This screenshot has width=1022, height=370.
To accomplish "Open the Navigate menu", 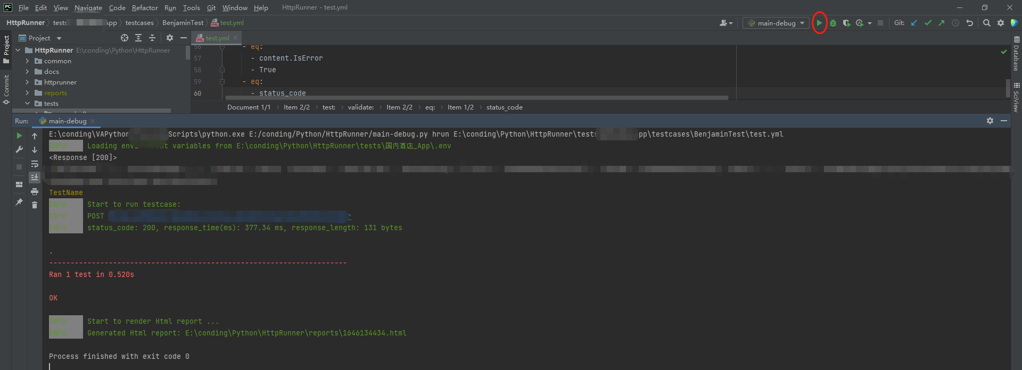I will pos(88,7).
